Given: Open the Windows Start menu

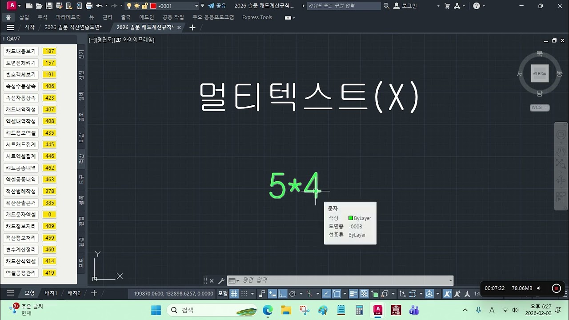Looking at the screenshot, I should [x=156, y=310].
